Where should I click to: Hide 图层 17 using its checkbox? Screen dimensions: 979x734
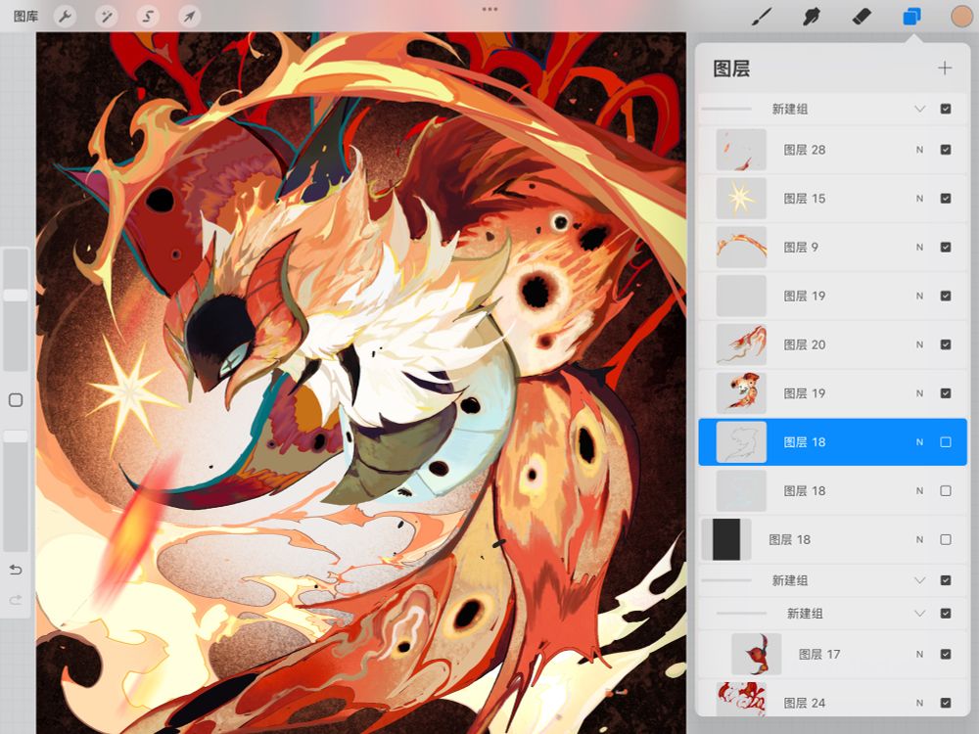(946, 654)
